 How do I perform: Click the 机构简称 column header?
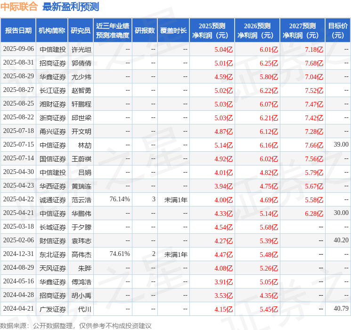click(52, 31)
